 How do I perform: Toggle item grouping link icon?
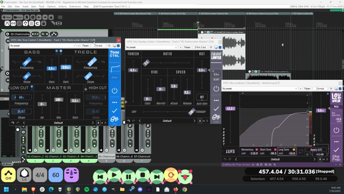pos(13,23)
